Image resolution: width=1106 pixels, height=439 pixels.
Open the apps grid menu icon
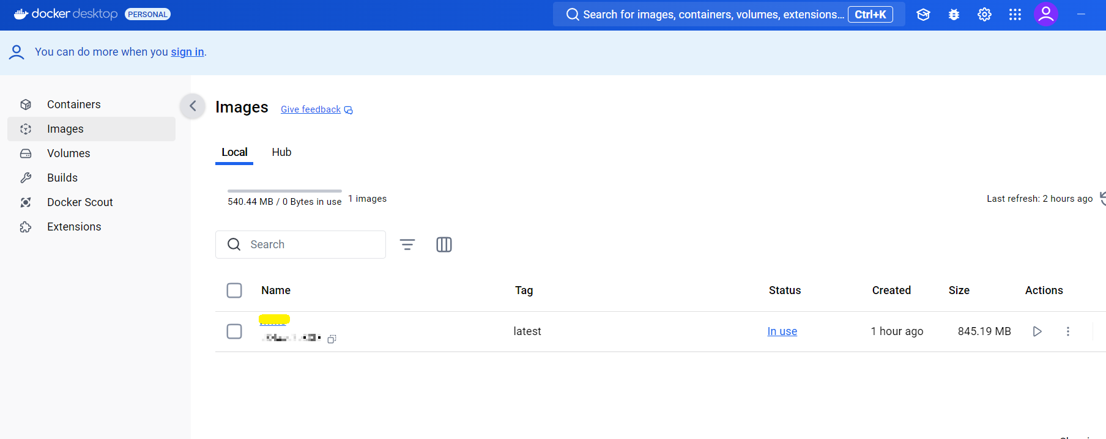point(1015,15)
